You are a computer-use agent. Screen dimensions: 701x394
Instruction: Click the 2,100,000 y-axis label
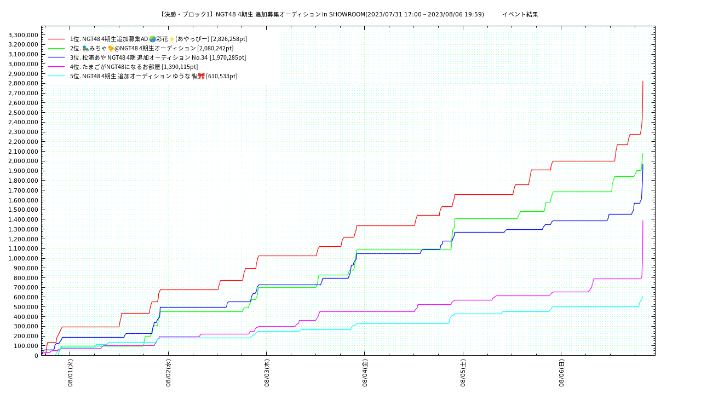tap(23, 152)
